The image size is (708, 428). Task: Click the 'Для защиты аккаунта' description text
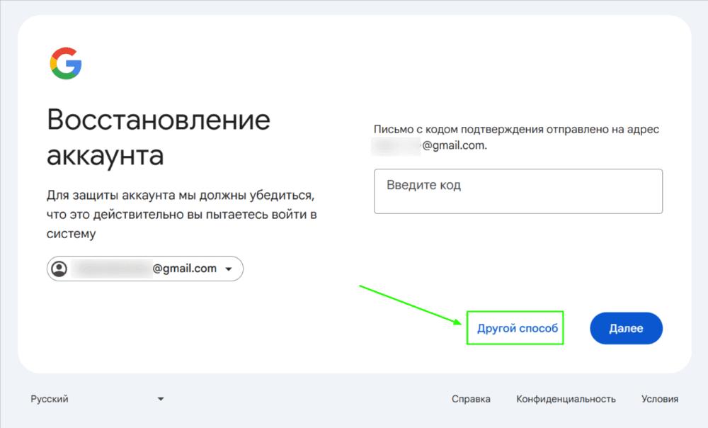click(181, 214)
